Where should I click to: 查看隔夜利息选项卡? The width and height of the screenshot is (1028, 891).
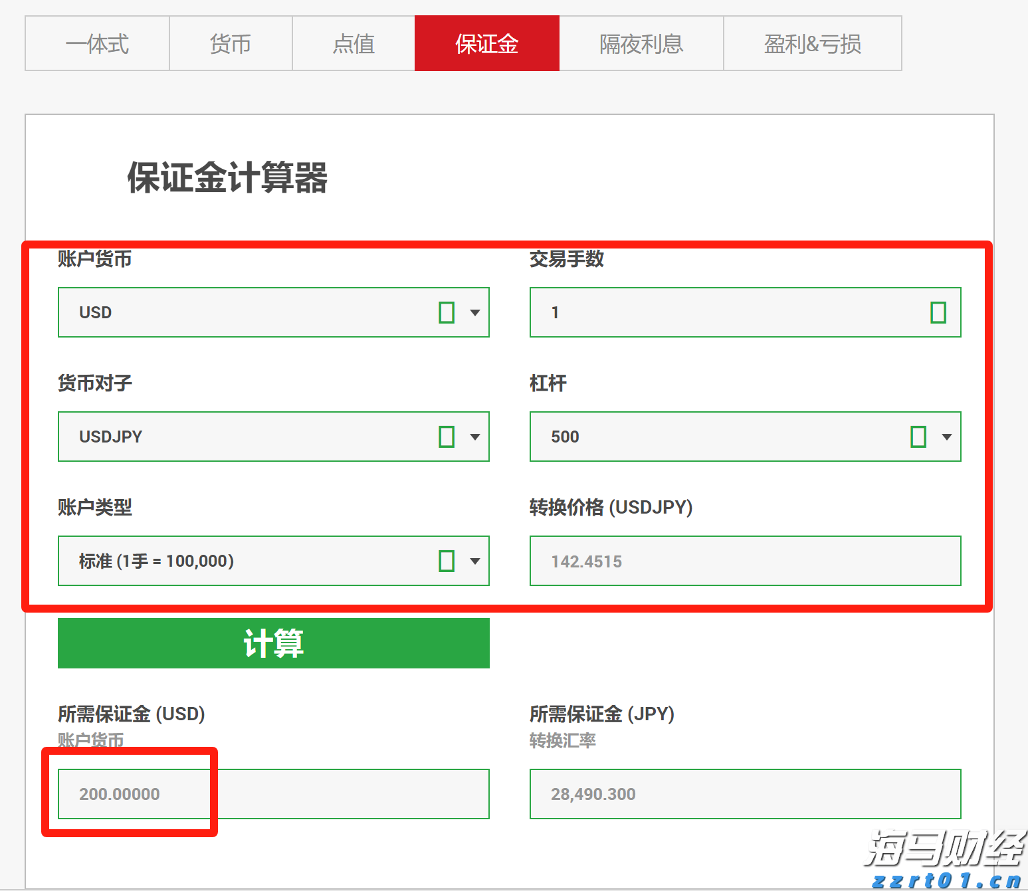point(640,43)
